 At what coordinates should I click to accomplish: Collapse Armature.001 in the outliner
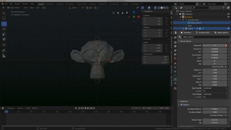(183, 20)
